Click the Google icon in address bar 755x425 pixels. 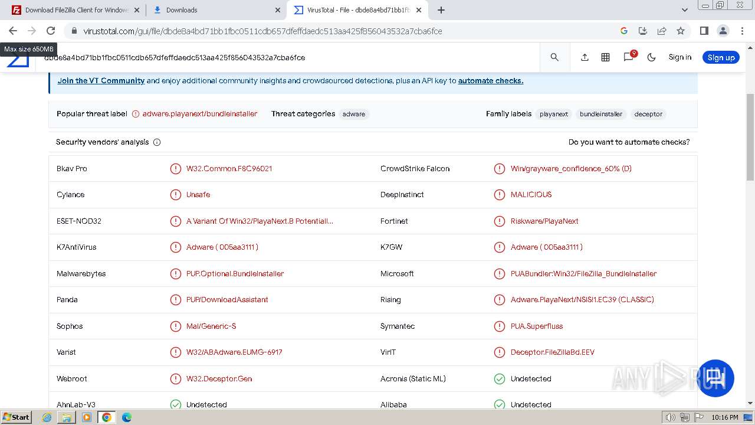coord(624,31)
